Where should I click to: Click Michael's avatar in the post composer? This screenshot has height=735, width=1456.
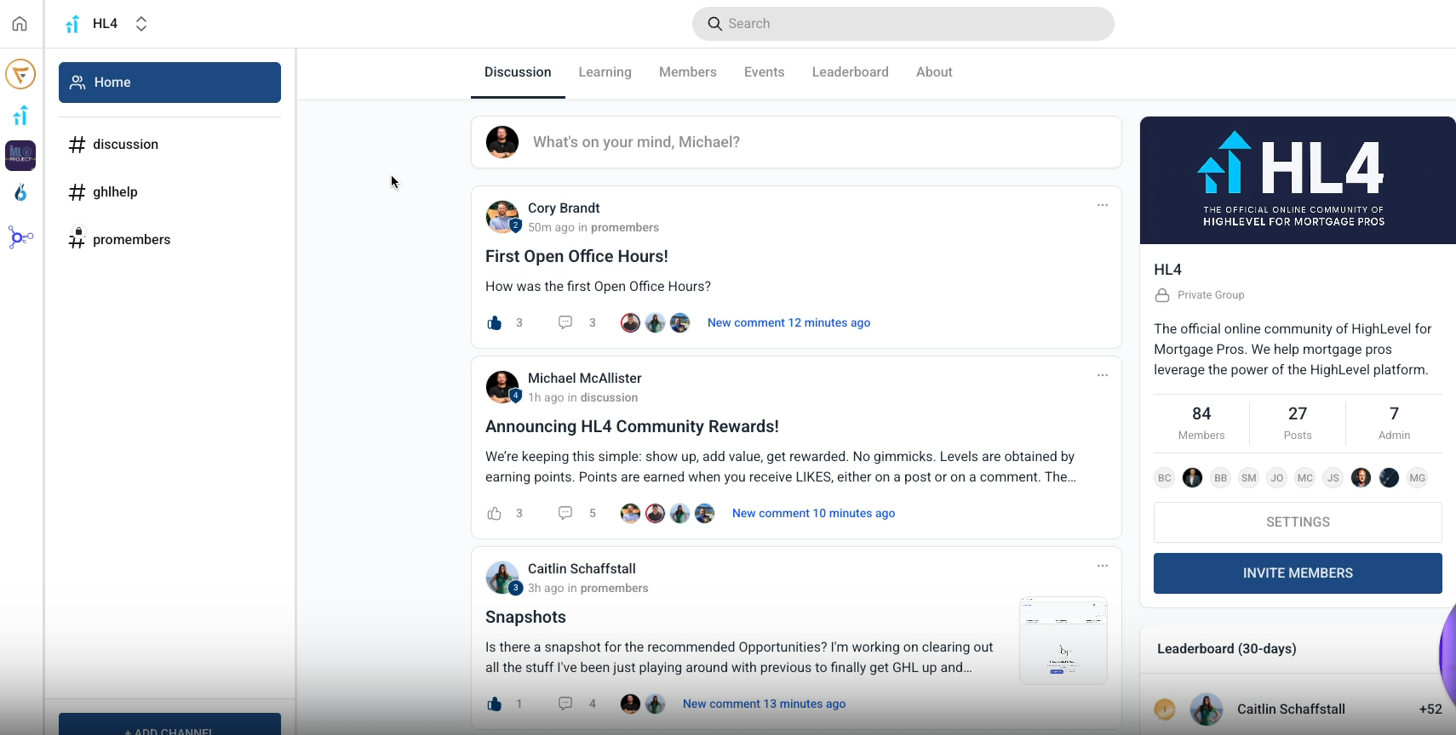502,142
